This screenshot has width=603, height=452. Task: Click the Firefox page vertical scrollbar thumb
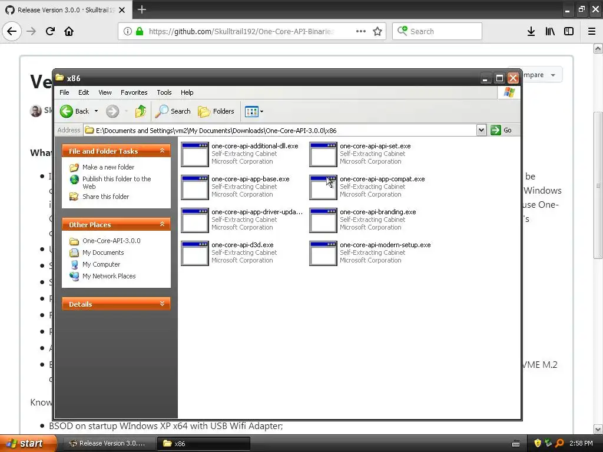click(598, 185)
